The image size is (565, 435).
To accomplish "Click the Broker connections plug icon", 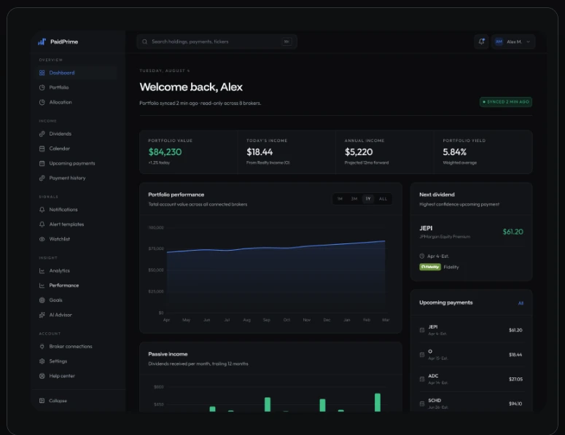I will (42, 346).
